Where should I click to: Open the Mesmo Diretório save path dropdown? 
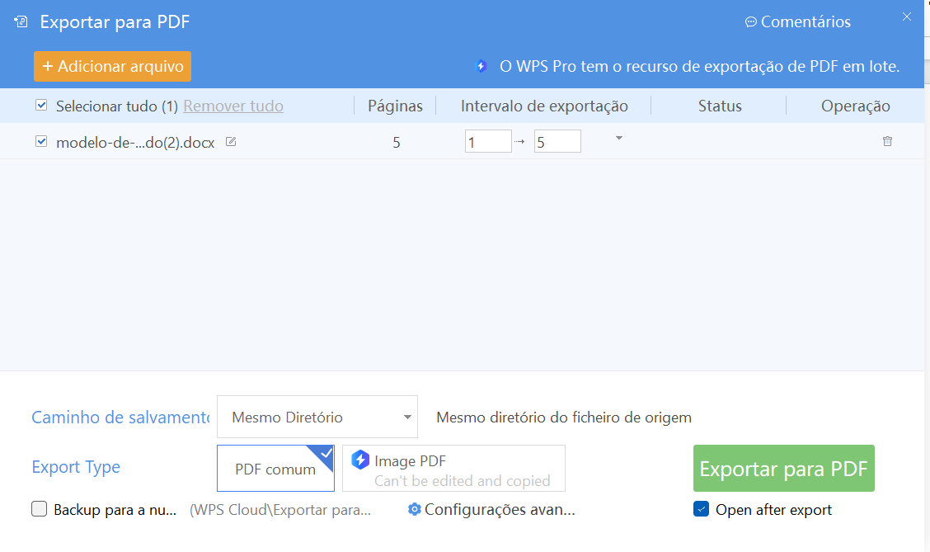[x=317, y=417]
